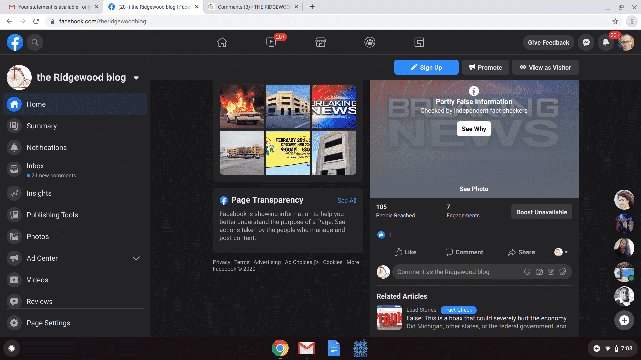Switch to the Comments (3) browser tab
Screen dimensions: 641x360
254,7
